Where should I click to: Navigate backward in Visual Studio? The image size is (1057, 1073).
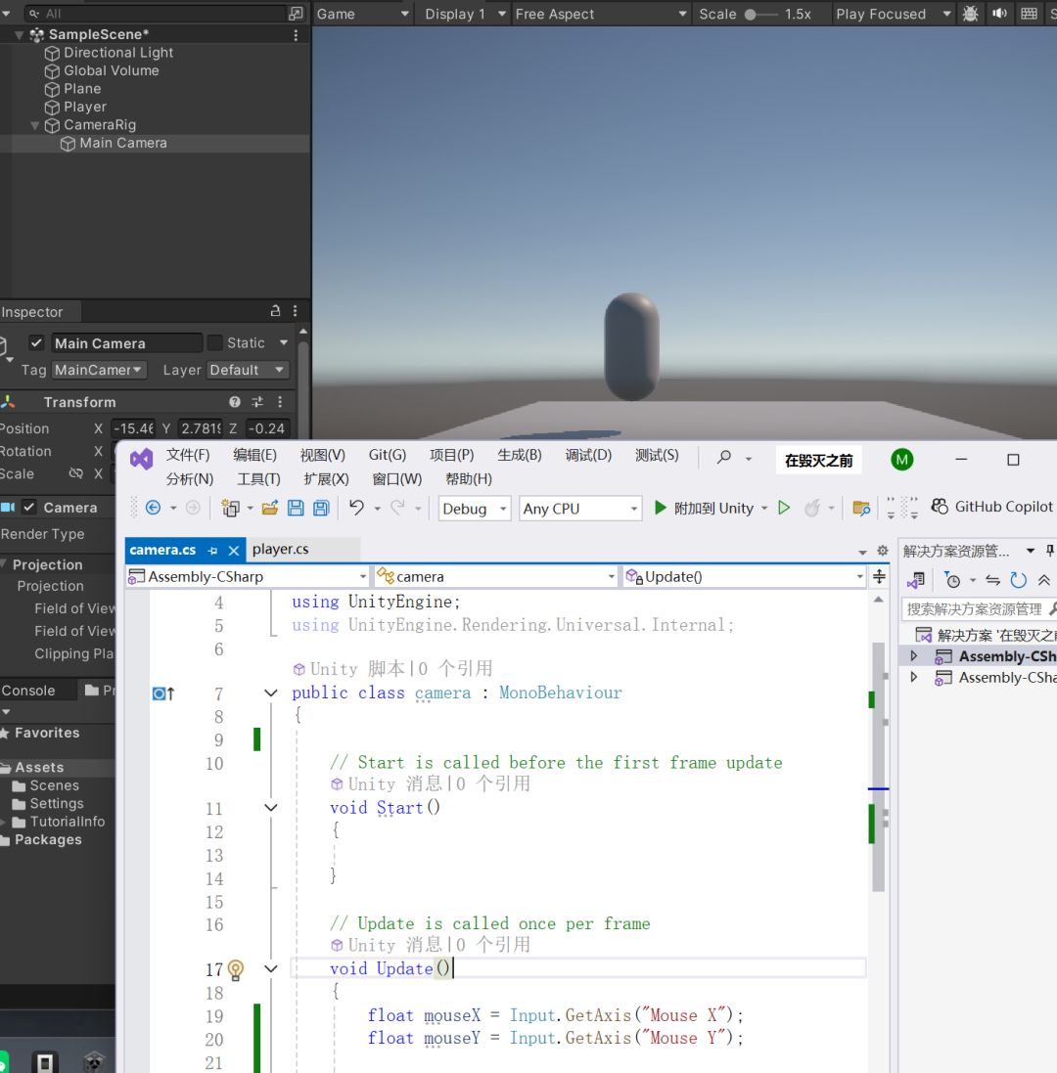coord(154,508)
